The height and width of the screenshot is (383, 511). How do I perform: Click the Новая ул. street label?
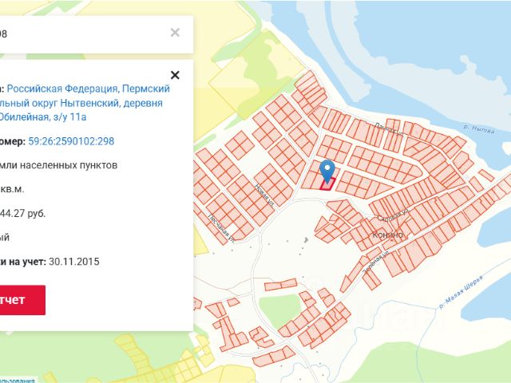[264, 195]
